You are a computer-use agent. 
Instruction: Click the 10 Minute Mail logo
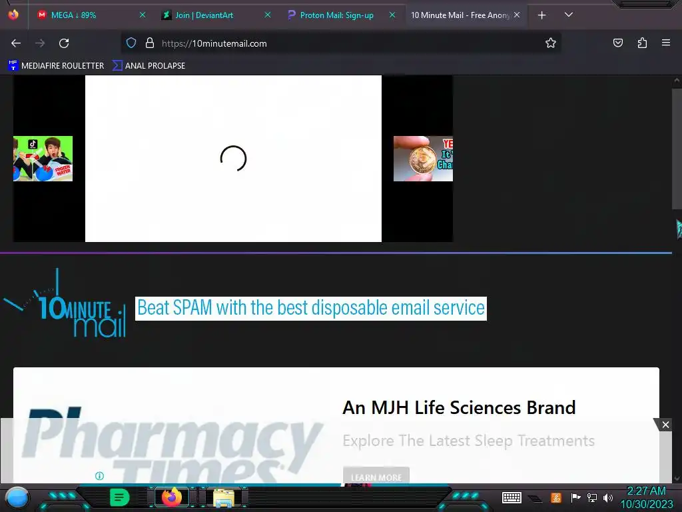pos(65,304)
